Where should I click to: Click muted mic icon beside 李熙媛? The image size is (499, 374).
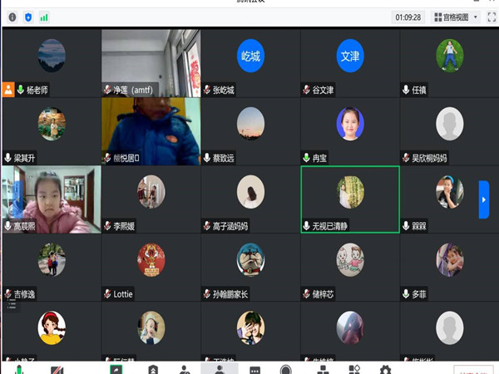tap(107, 226)
